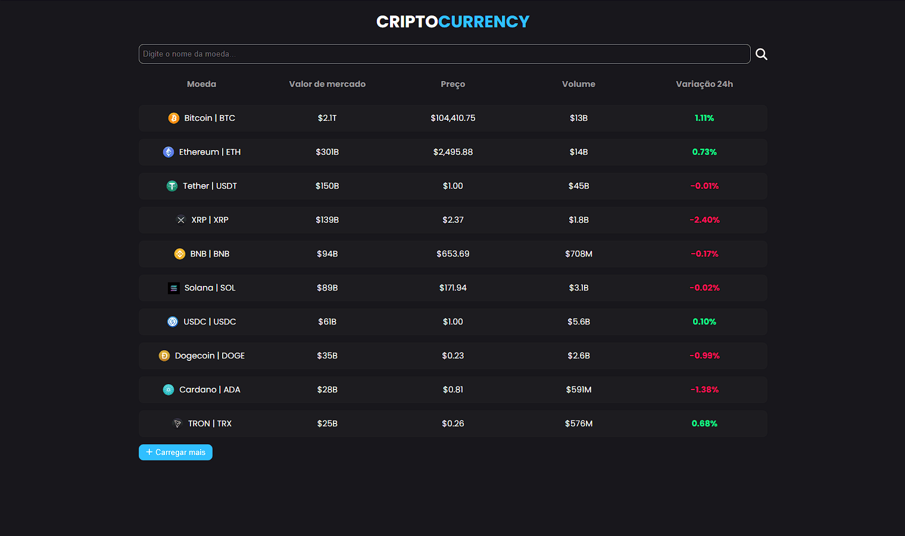Viewport: 905px width, 536px height.
Task: Select Cardano price $0.81
Action: [453, 389]
